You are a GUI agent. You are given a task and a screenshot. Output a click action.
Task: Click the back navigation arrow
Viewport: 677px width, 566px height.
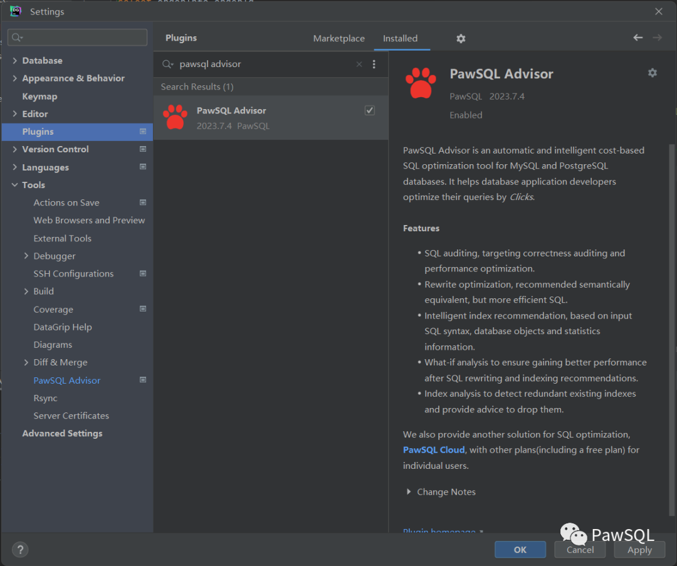coord(638,38)
